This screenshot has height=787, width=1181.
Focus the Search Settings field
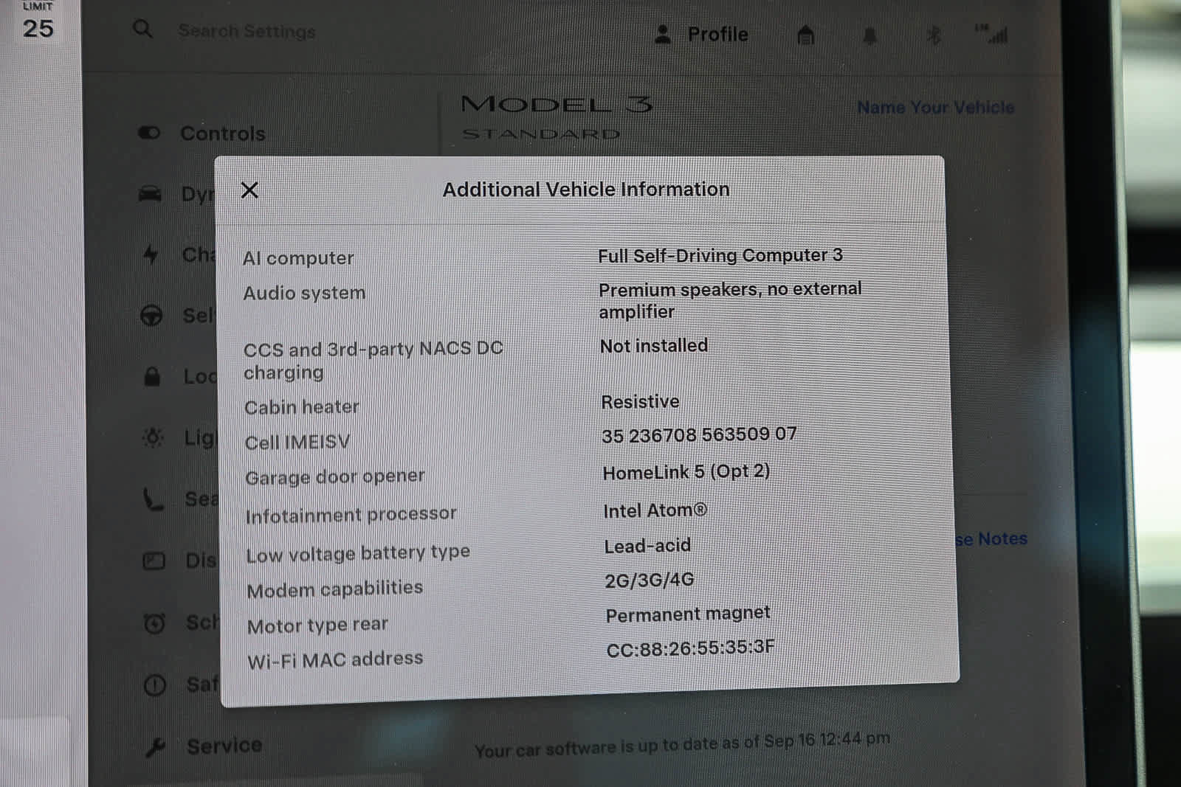coord(247,31)
